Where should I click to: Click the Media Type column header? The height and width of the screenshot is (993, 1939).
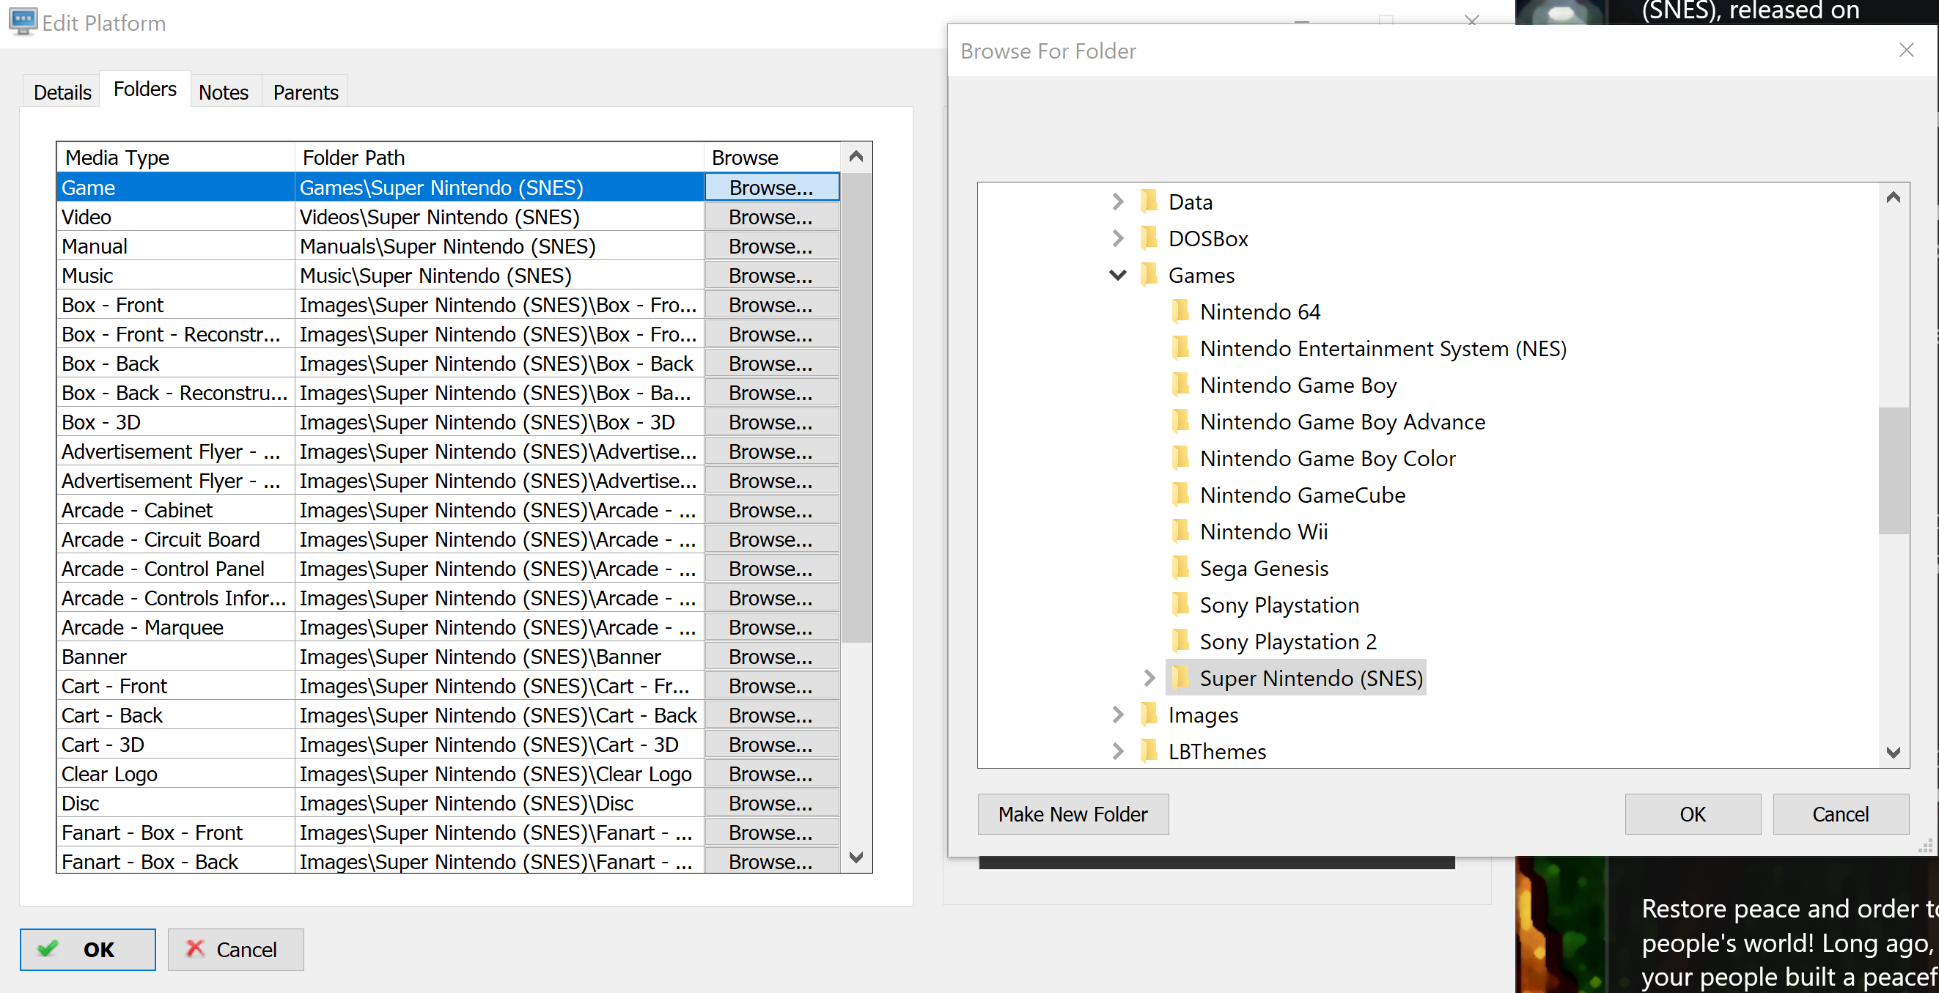[175, 158]
